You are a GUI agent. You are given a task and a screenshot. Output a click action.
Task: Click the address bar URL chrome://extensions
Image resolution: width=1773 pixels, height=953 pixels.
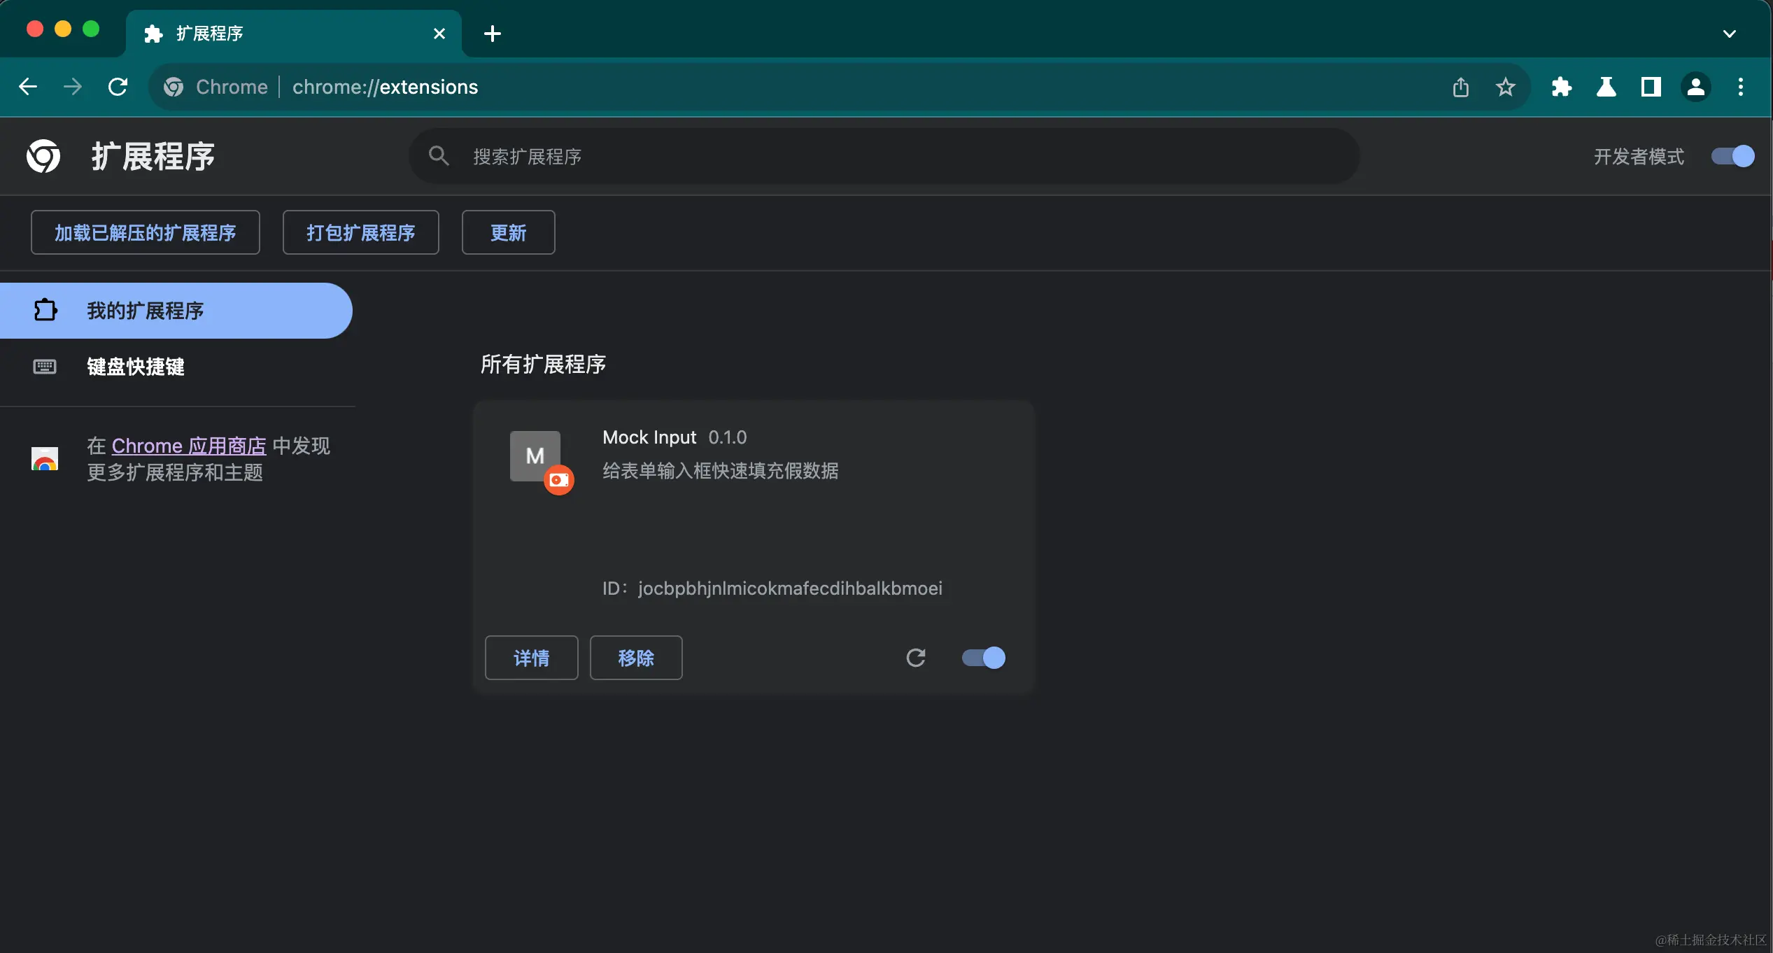click(x=385, y=87)
